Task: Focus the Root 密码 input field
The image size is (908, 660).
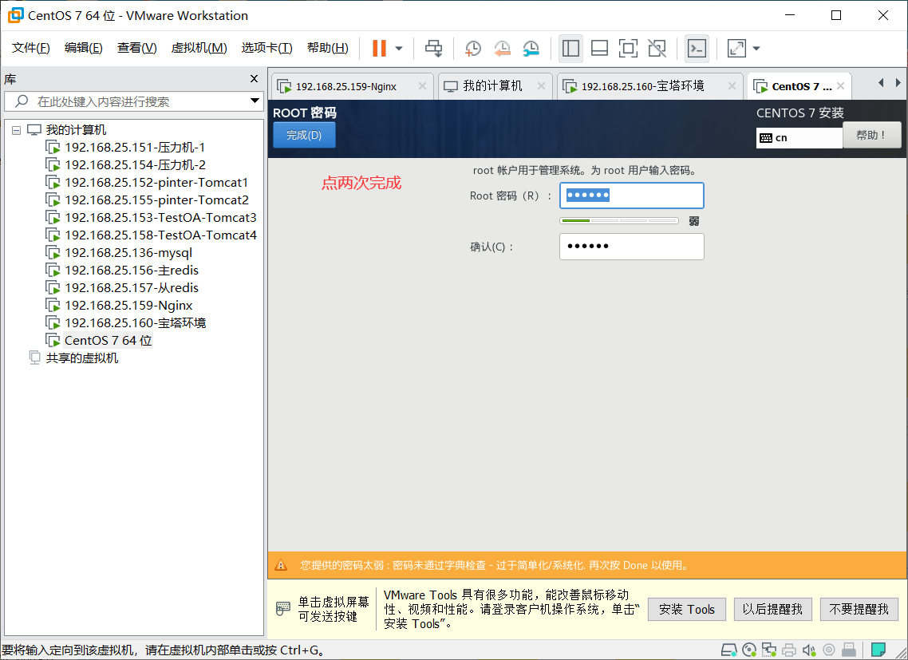Action: [x=632, y=196]
